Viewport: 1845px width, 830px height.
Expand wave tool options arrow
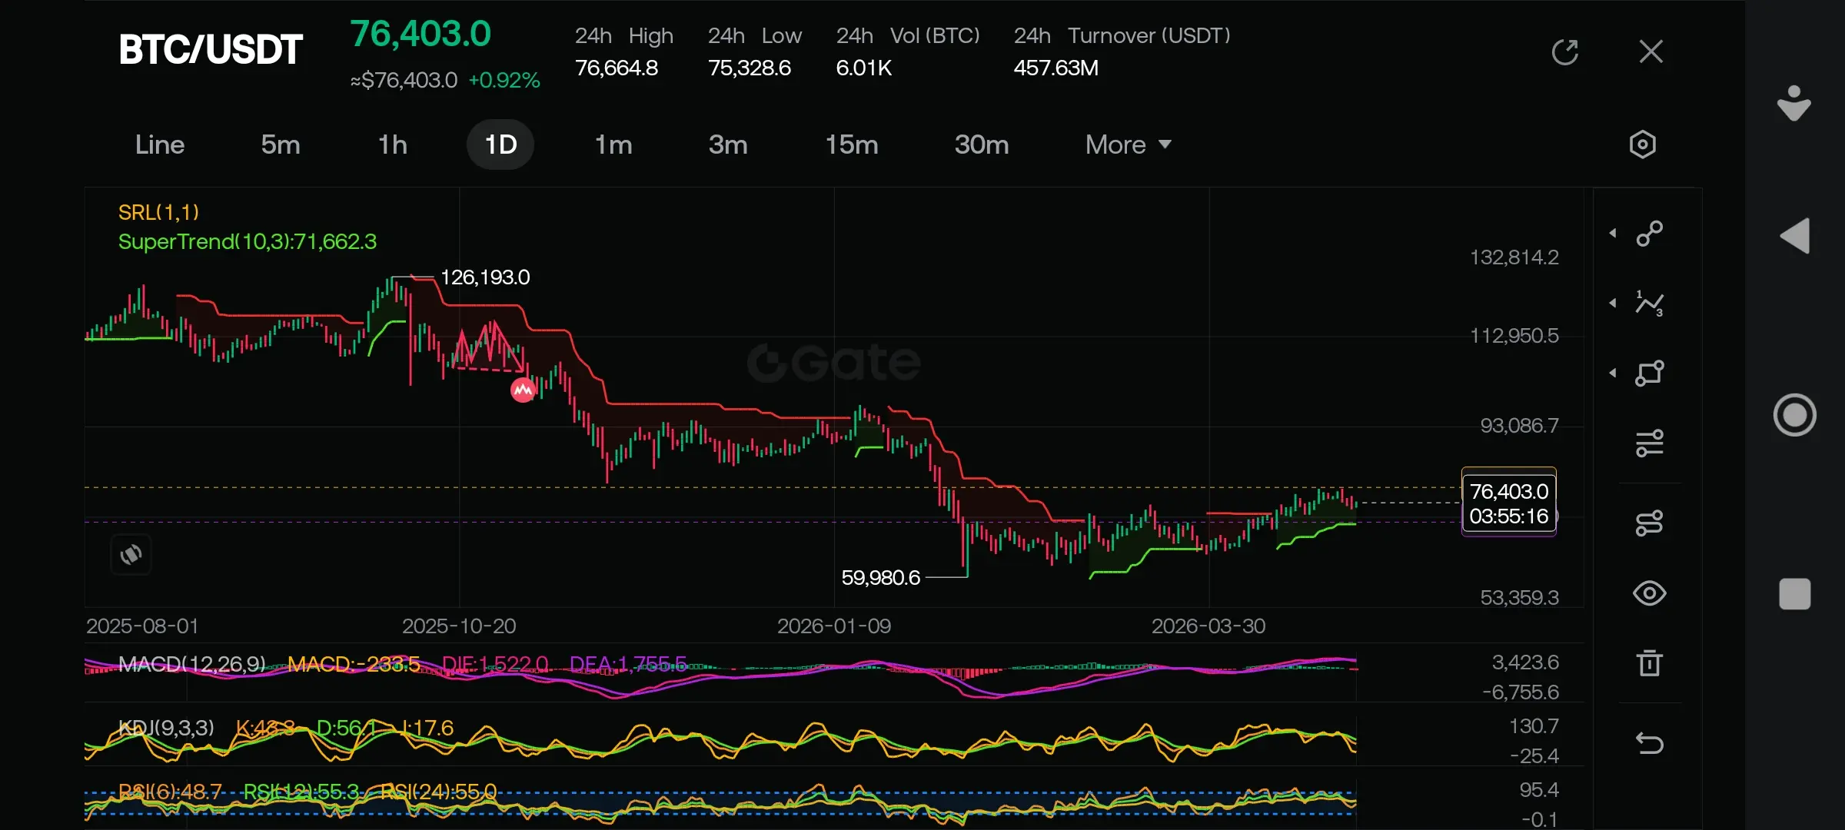1613,304
